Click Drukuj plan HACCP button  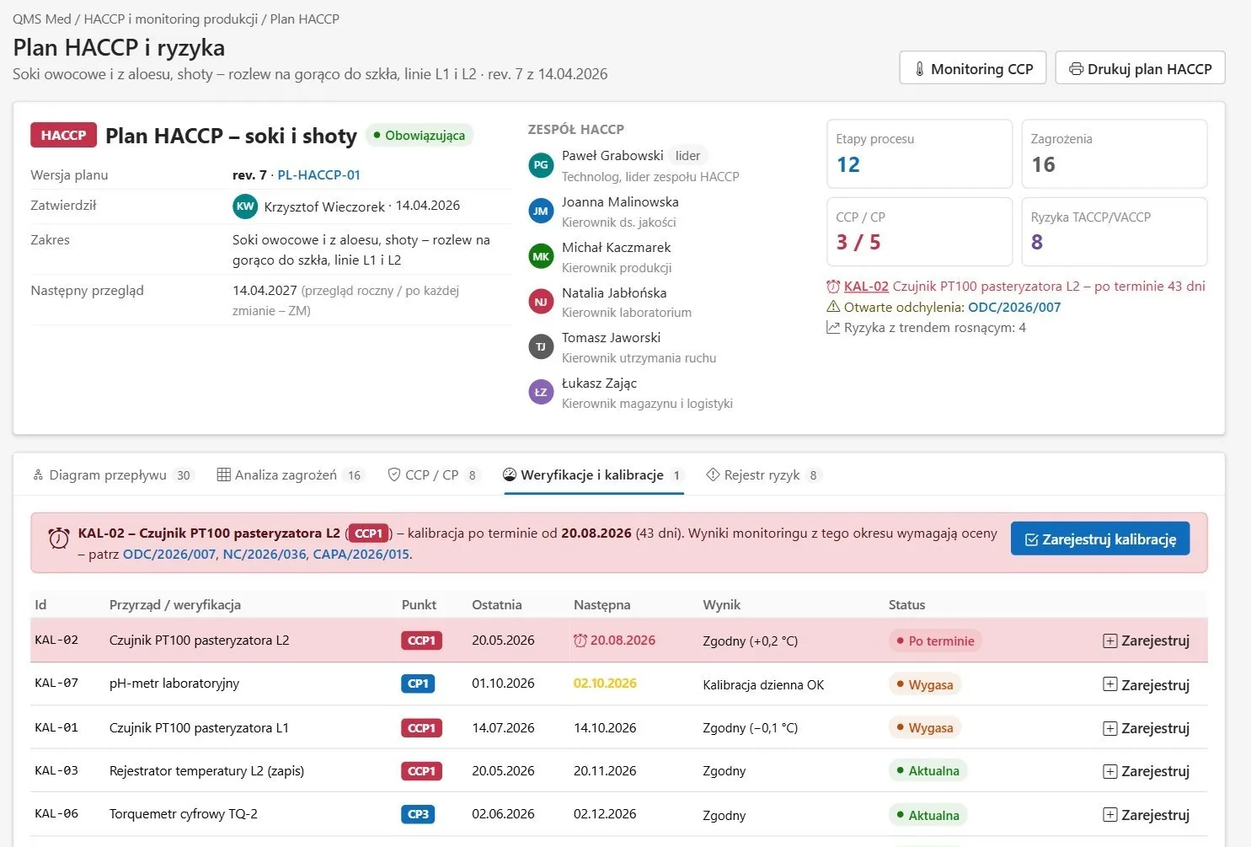tap(1140, 68)
